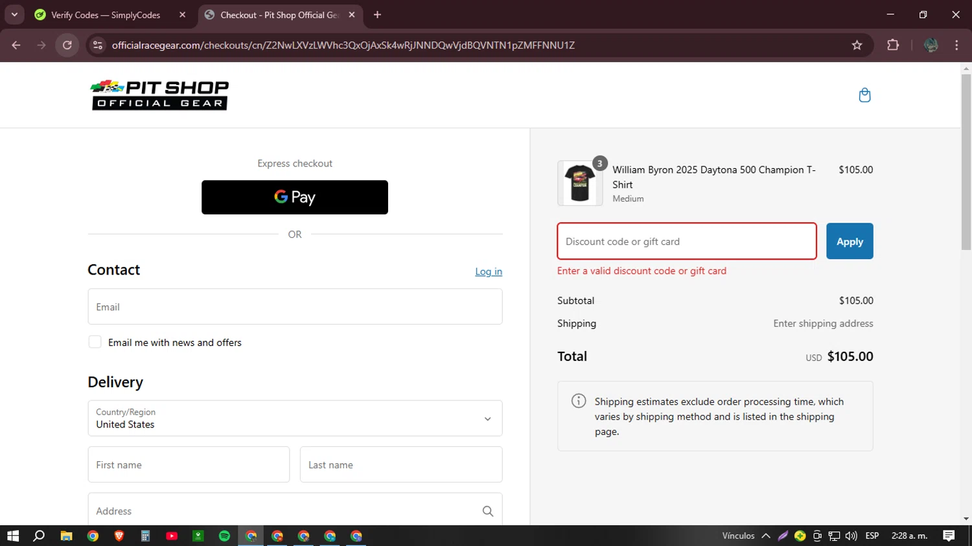This screenshot has height=546, width=972.
Task: Click the Address input field
Action: 295,510
